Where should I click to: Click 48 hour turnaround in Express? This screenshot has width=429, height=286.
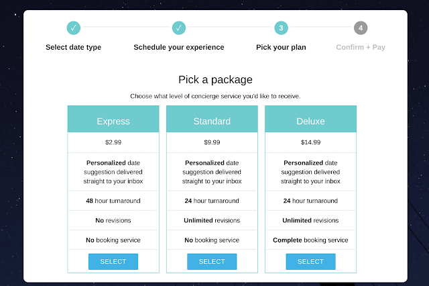113,201
